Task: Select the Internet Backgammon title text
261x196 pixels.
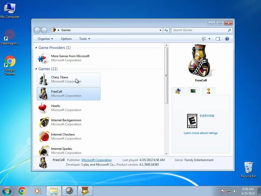Action: (66, 120)
